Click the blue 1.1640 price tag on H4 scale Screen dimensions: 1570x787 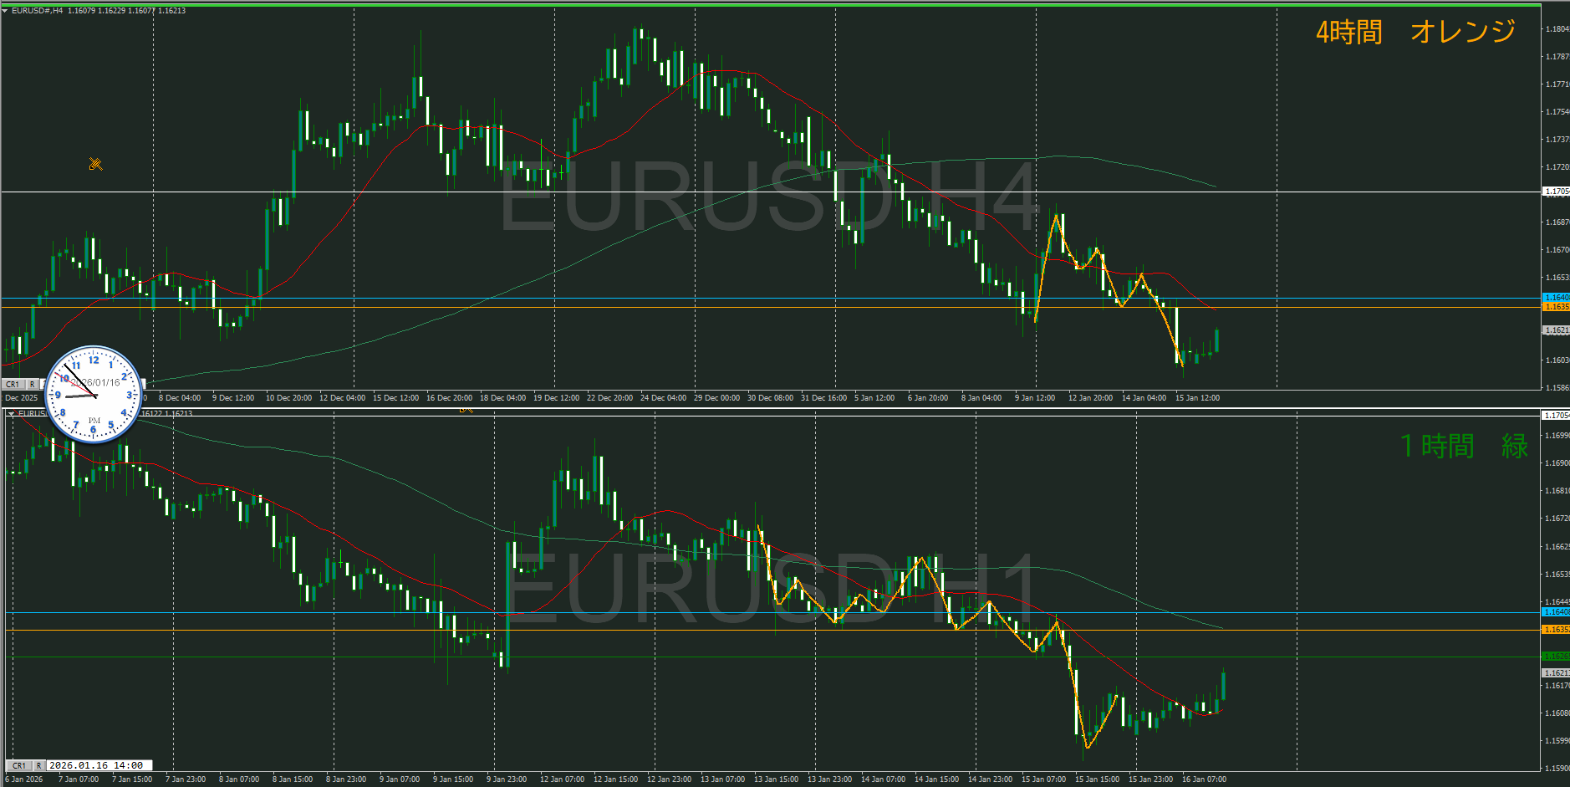click(x=1556, y=298)
